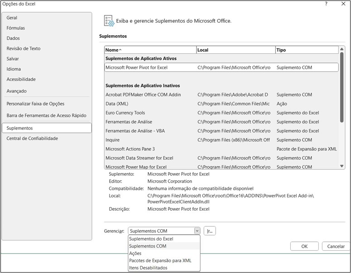
Task: Click Nenhuma informação de compatibilidade disponível text
Action: coord(200,188)
